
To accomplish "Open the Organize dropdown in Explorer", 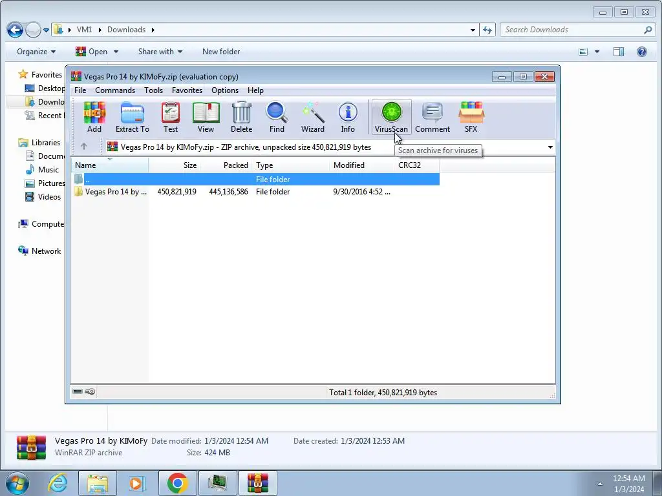I will click(36, 52).
